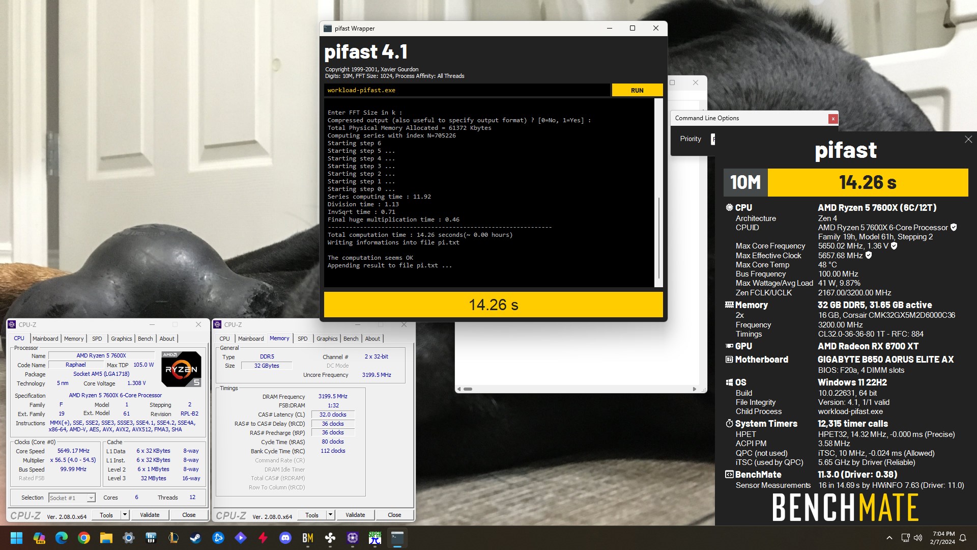Click the OS Windows icon in BenchMate panel

click(729, 382)
